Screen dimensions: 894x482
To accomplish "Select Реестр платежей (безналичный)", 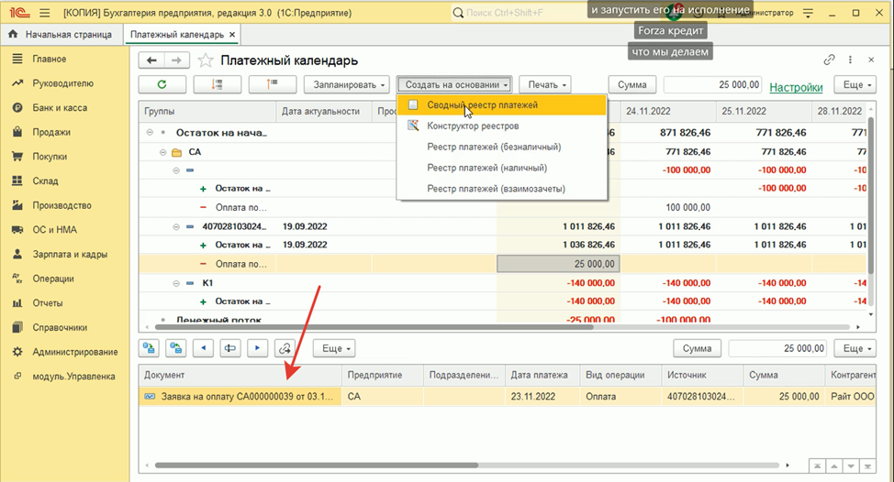I will [502, 147].
